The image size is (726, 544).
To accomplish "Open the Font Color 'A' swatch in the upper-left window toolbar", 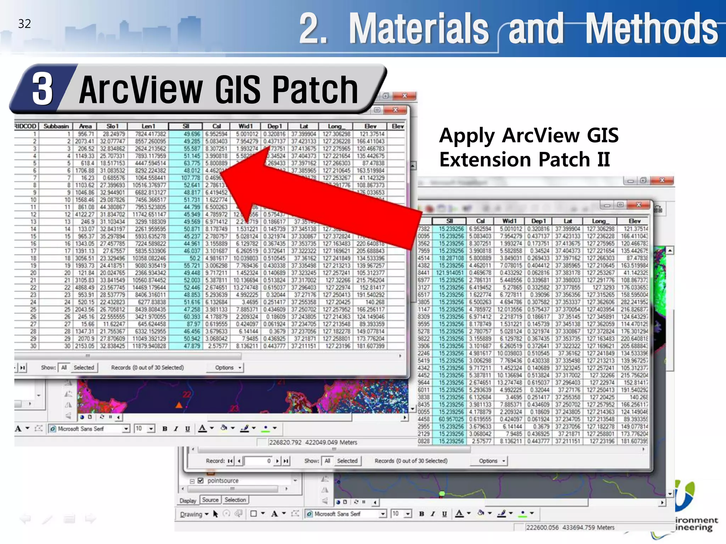I will pos(202,428).
